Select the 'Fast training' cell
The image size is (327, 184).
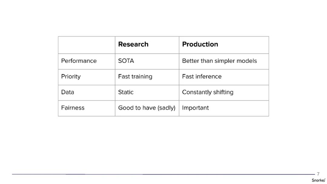(135, 77)
